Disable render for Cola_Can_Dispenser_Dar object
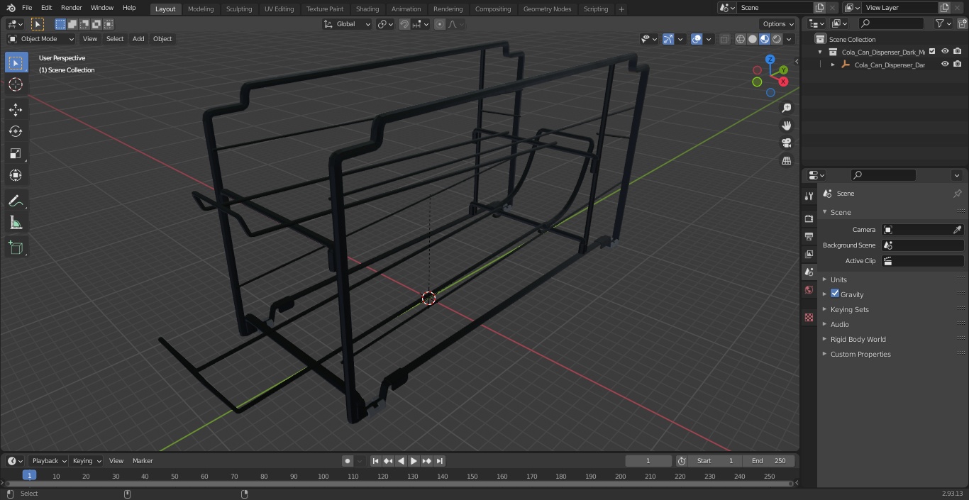969x500 pixels. pyautogui.click(x=958, y=65)
